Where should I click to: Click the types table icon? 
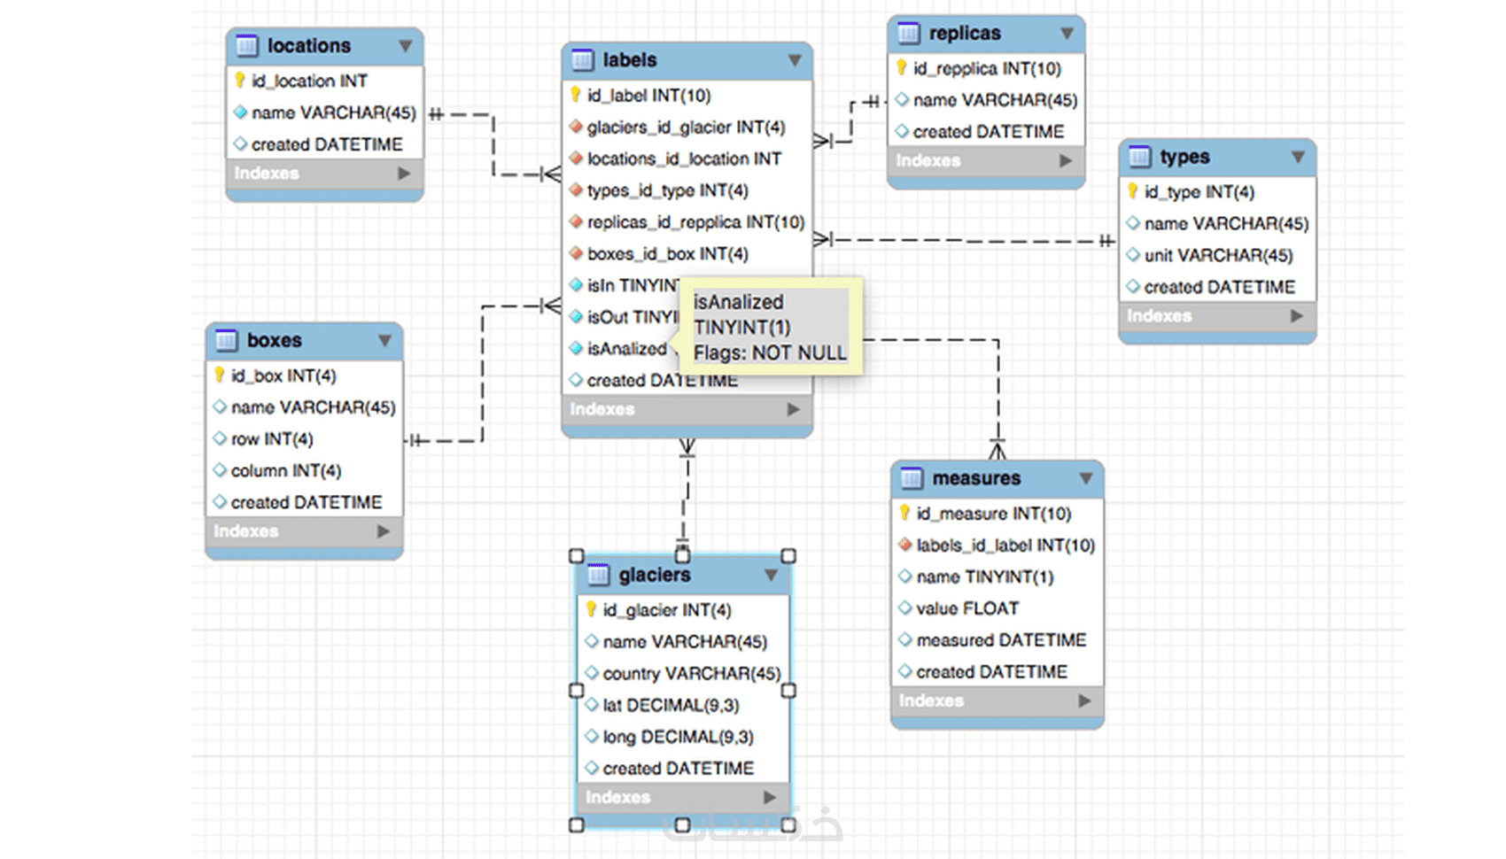tap(1140, 157)
